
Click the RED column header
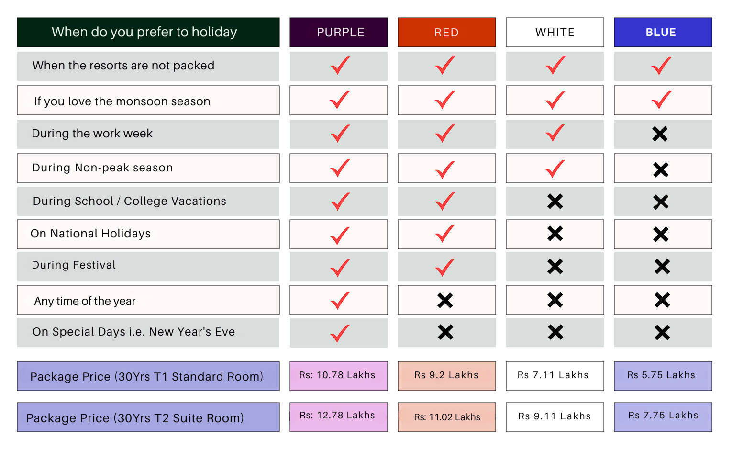(x=446, y=32)
